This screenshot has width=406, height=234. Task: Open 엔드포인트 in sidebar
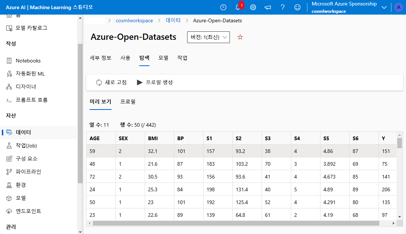pyautogui.click(x=29, y=211)
